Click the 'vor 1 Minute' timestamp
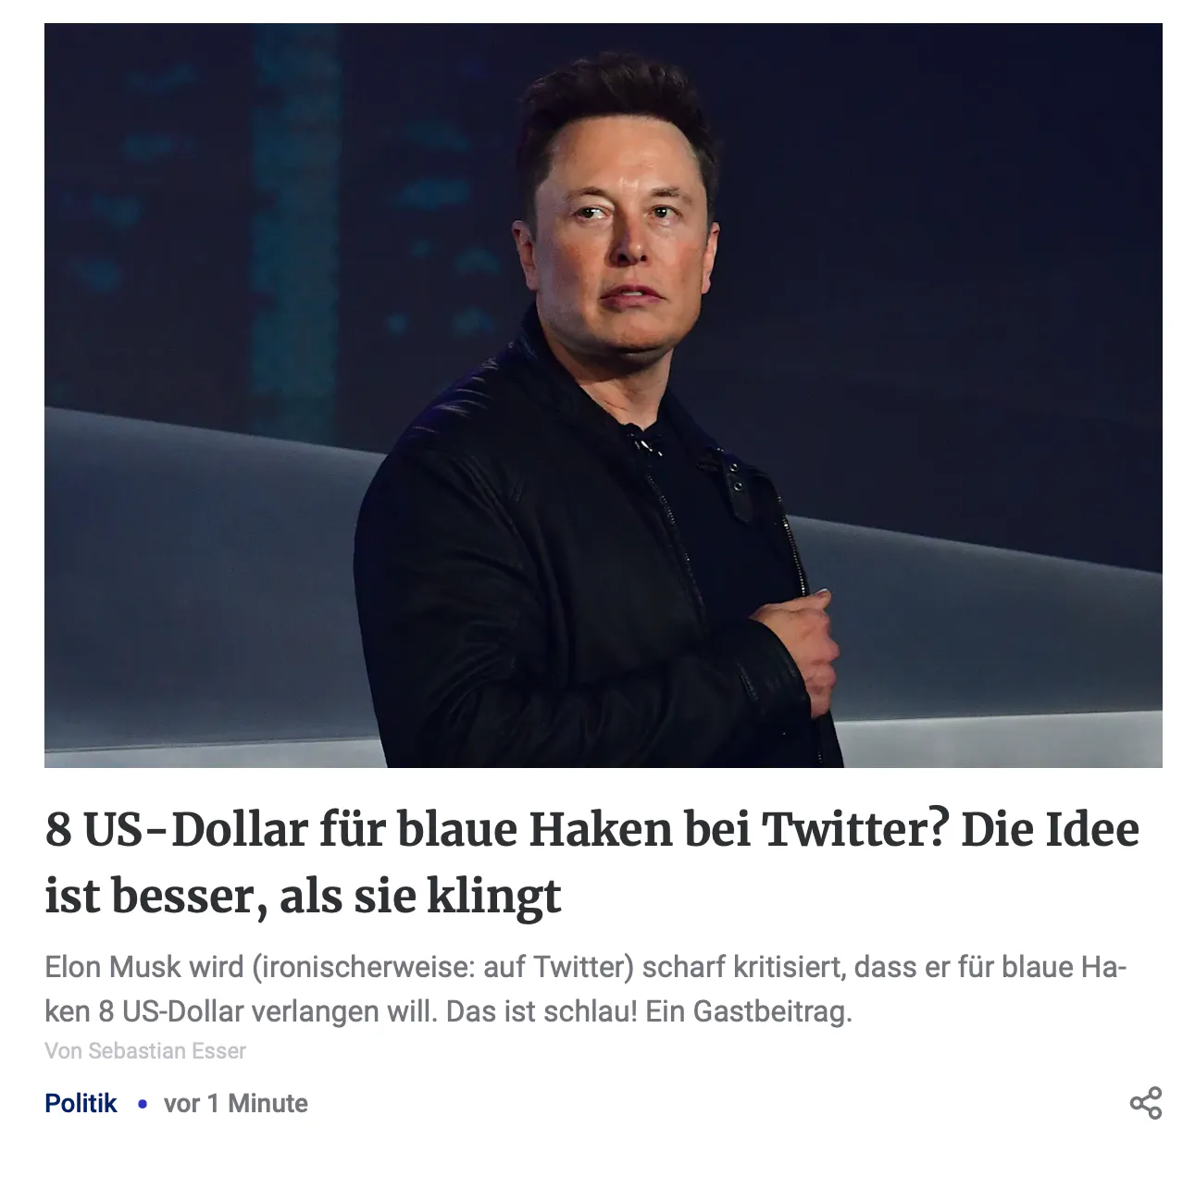1183x1177 pixels. pyautogui.click(x=236, y=1103)
